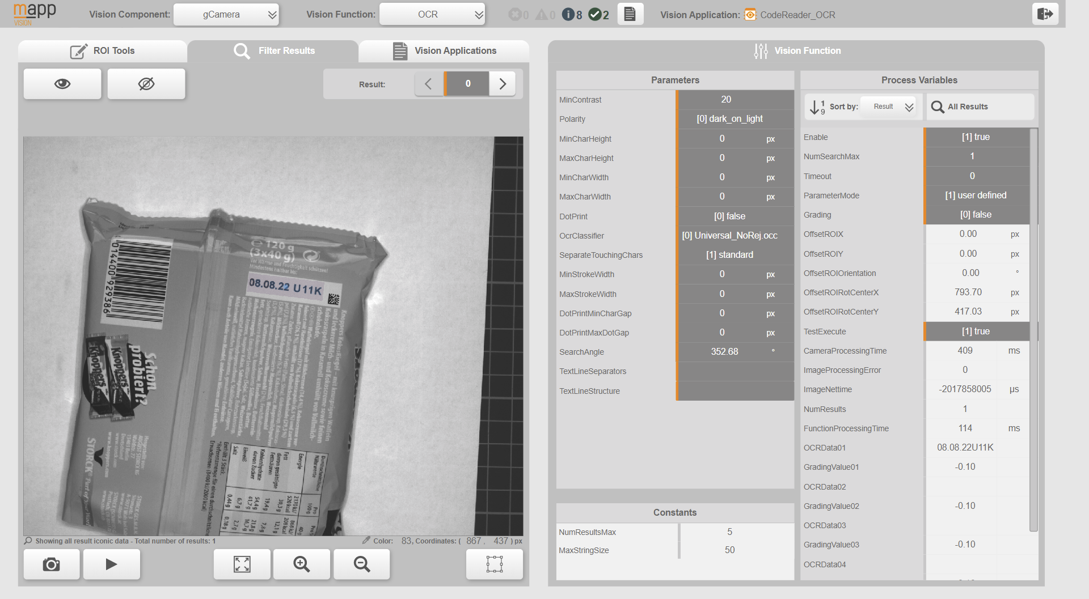The width and height of the screenshot is (1089, 599).
Task: Edit the NumSearchMax value
Action: click(x=977, y=156)
